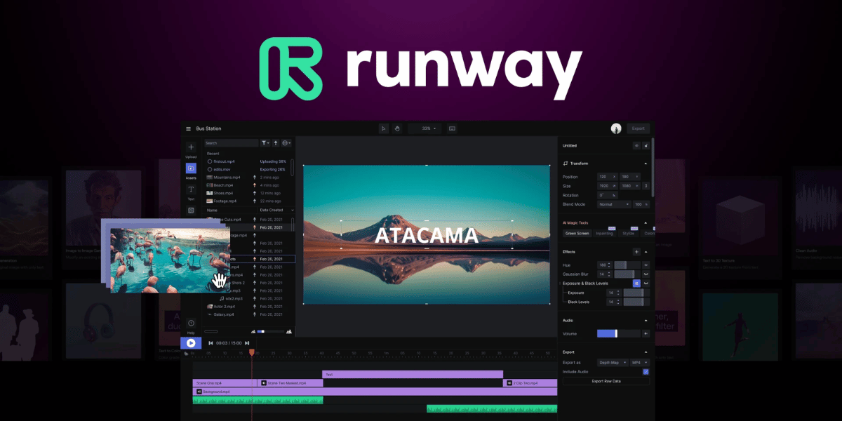Select the pointer selection tool
The height and width of the screenshot is (421, 842).
point(384,128)
